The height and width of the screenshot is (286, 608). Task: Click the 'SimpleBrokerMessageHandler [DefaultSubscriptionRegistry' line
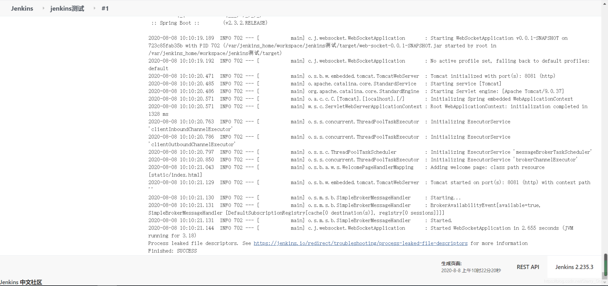(296, 213)
